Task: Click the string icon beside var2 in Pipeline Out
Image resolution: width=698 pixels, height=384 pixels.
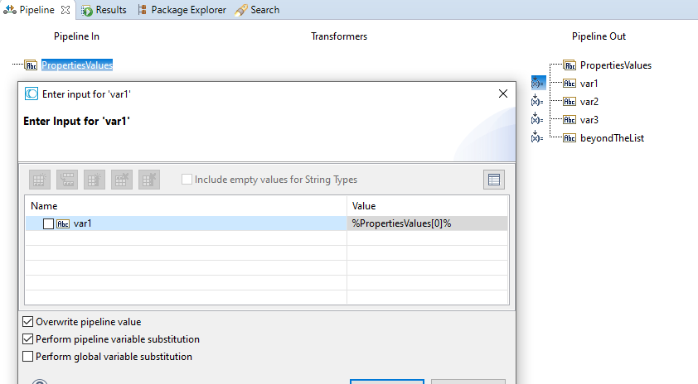Action: pos(570,102)
